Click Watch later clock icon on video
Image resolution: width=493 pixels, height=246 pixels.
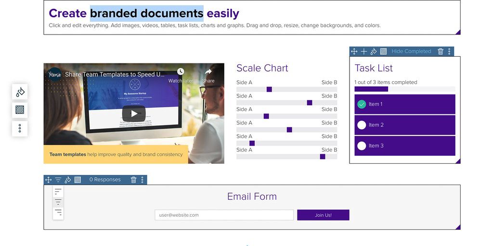click(181, 72)
